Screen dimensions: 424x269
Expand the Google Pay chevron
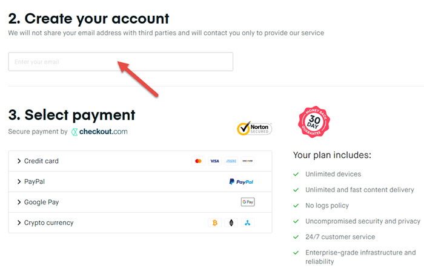pos(19,202)
